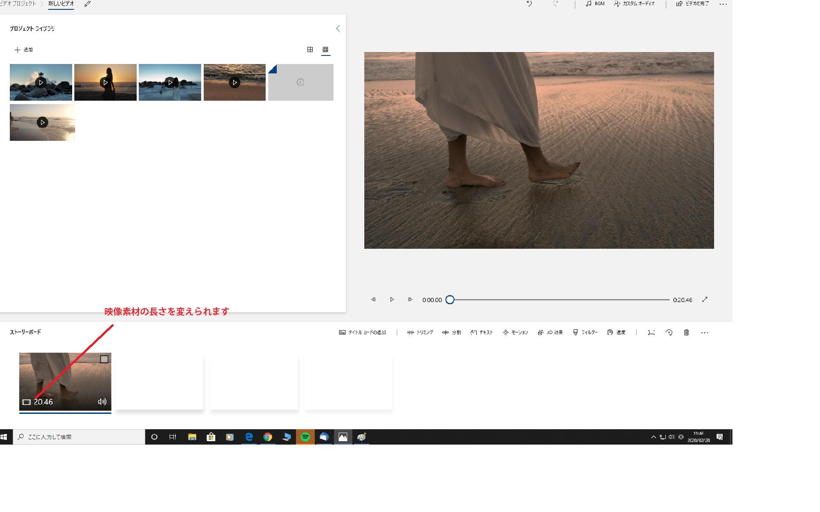Rotate the clip with rotate icon
The width and height of the screenshot is (820, 512).
(x=669, y=332)
